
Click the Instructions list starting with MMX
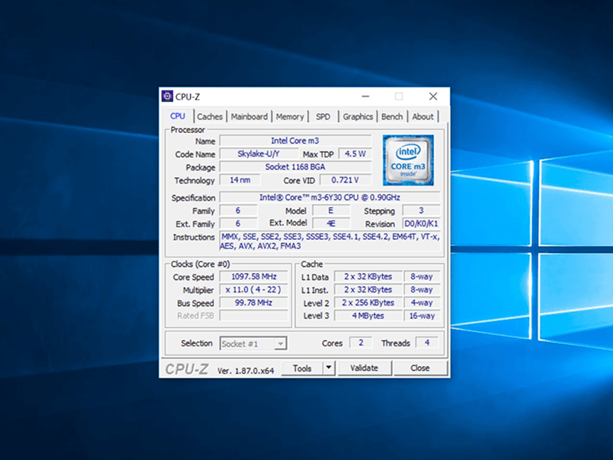point(330,241)
